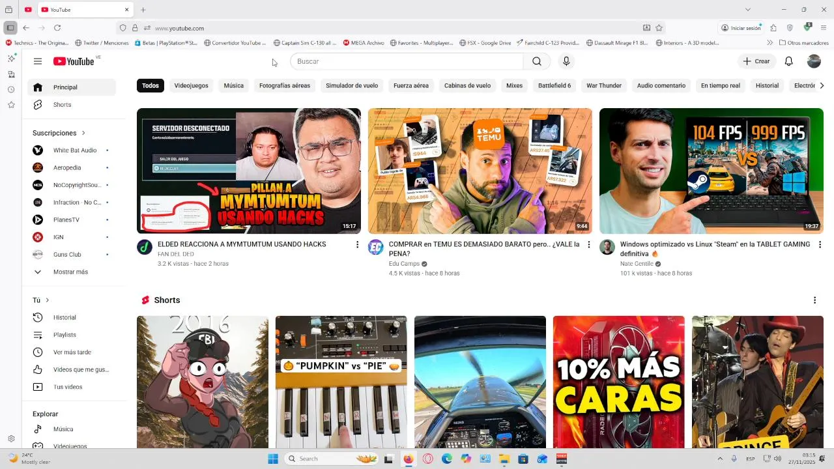Open the list all tabs dropdown
This screenshot has width=834, height=469.
748,10
